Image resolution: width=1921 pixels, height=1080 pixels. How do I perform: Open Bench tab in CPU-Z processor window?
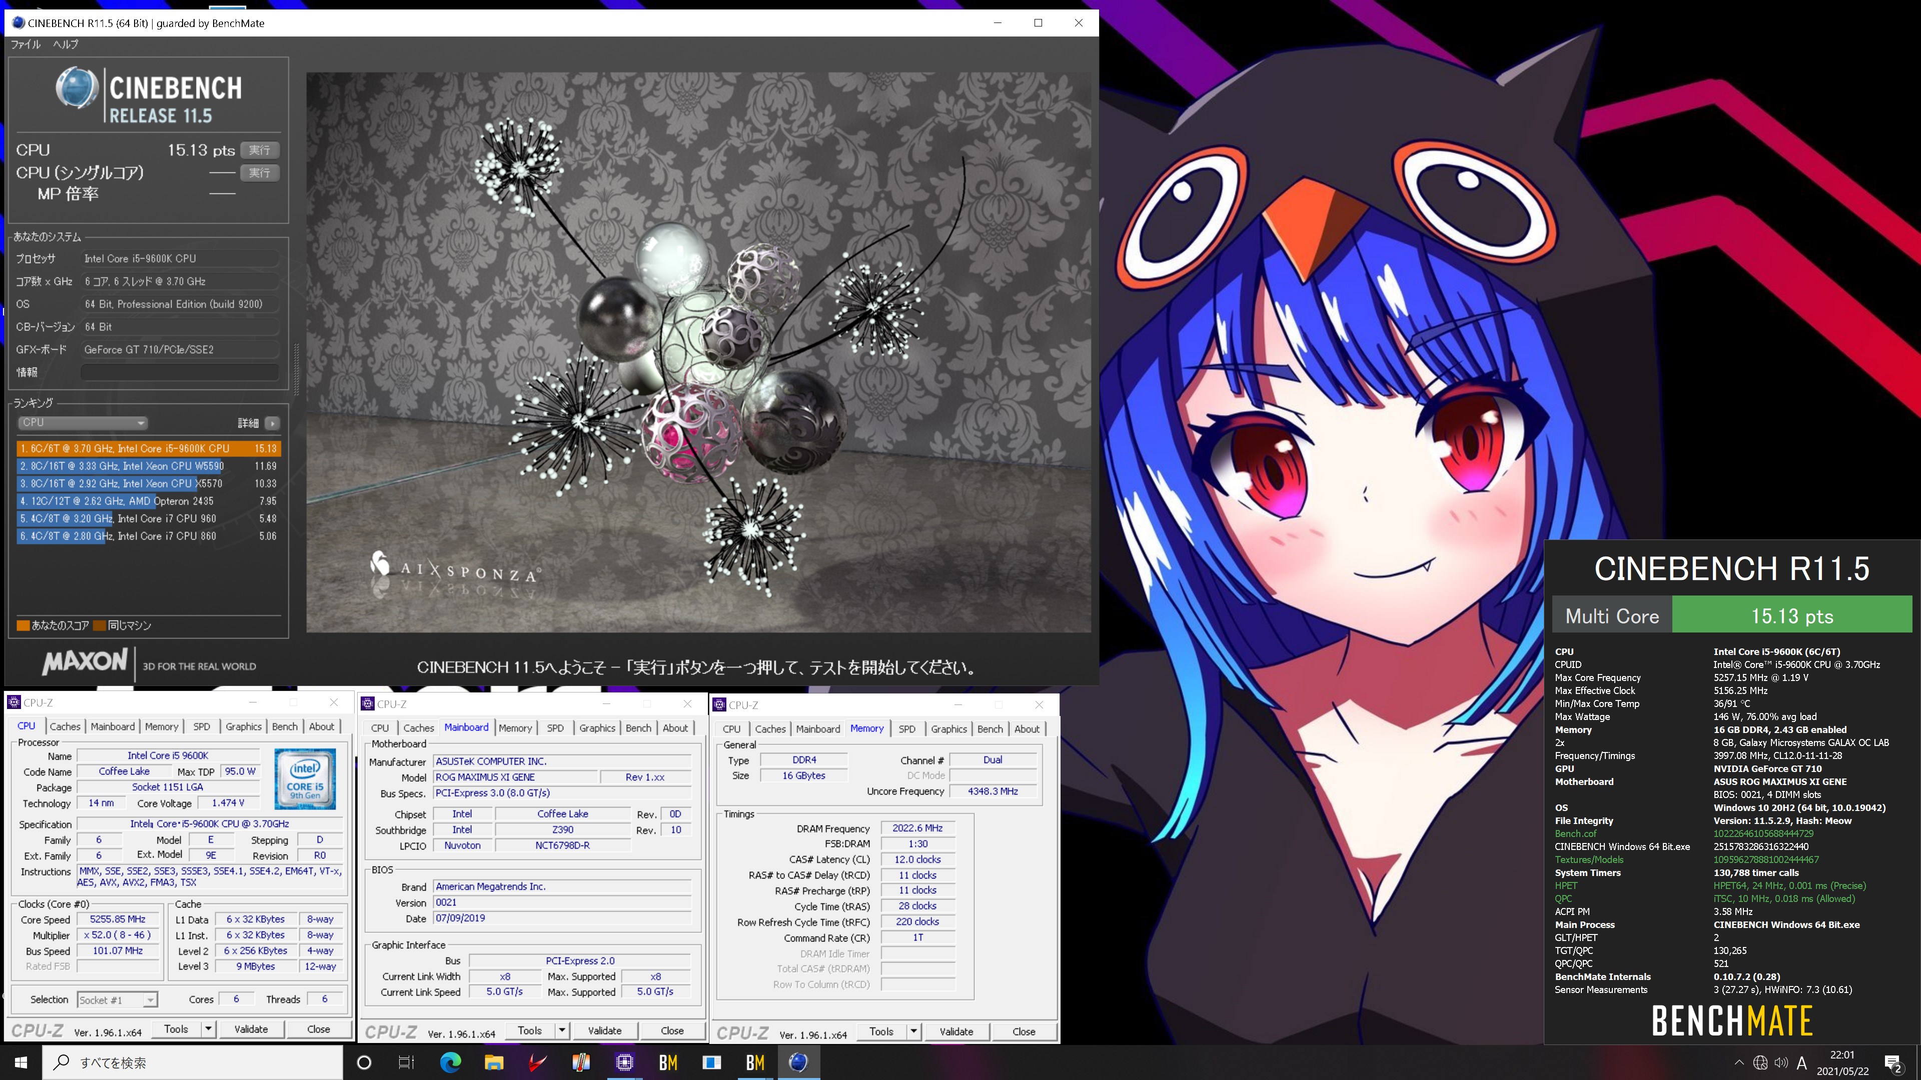284,726
